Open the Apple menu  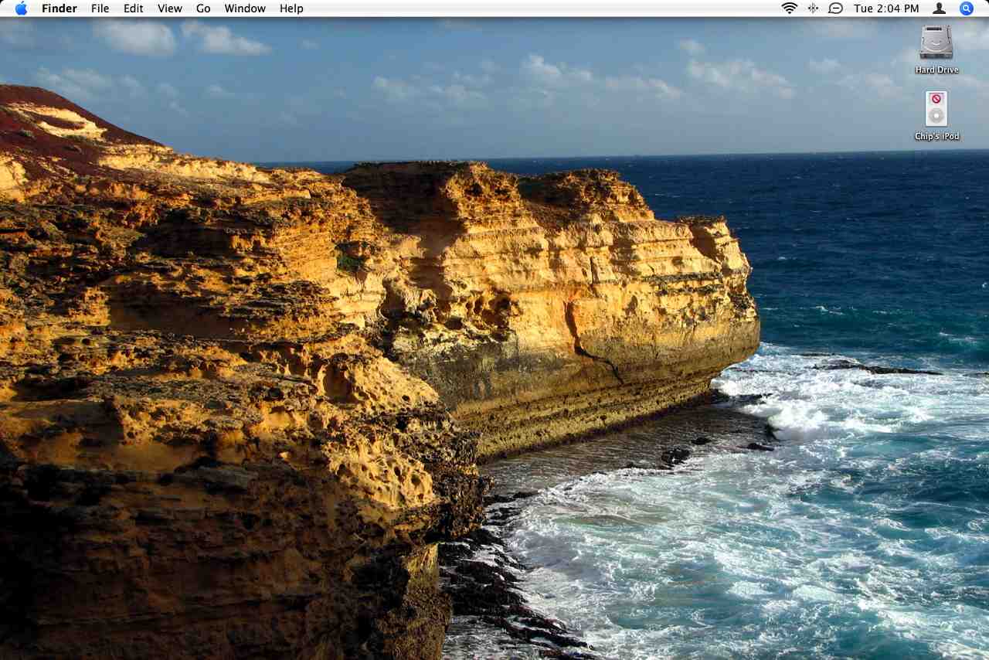click(x=21, y=9)
